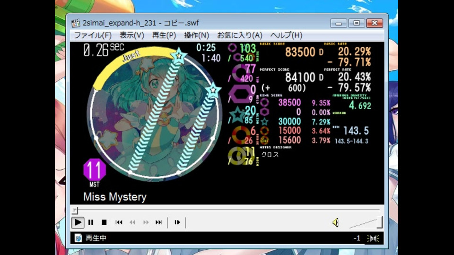Click the average density 4.692
The width and height of the screenshot is (454, 255).
[x=360, y=105]
